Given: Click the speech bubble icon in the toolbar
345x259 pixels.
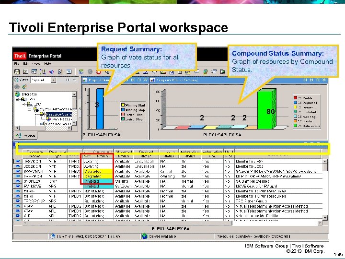Looking at the screenshot, I should [196, 71].
